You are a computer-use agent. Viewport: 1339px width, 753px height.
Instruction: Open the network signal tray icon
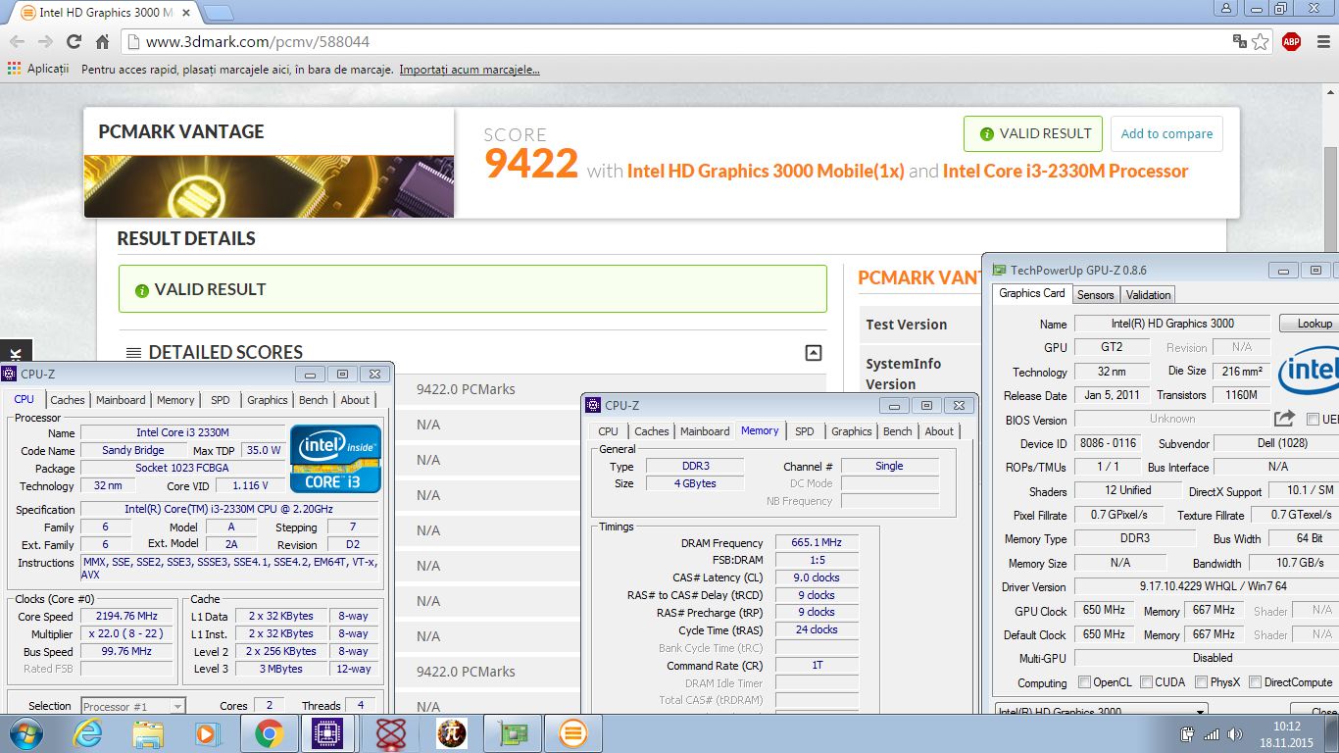[x=1212, y=733]
